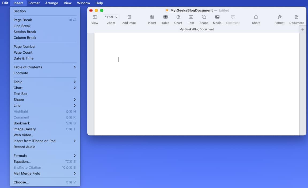Screen dimensions: 308x188
Task: Insert a Footnote
Action: 45,73
